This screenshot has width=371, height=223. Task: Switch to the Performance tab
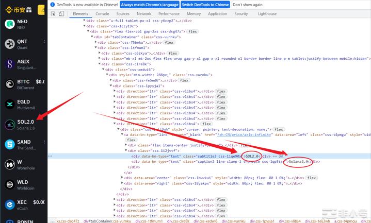169,14
